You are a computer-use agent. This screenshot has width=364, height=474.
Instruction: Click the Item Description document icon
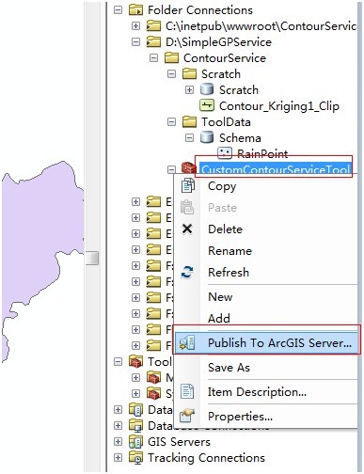click(187, 391)
